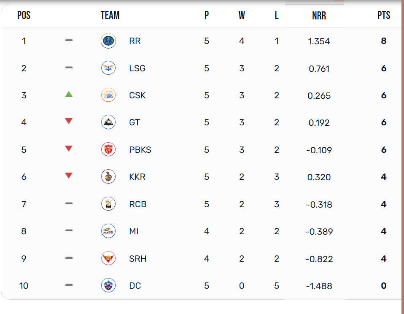Sort table by the NRR column header

click(319, 16)
